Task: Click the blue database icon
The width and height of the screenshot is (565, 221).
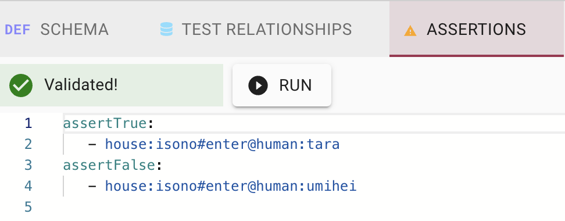Action: pos(166,29)
